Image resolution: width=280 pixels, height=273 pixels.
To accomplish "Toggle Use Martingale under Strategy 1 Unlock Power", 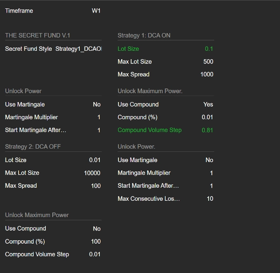I will coord(97,104).
